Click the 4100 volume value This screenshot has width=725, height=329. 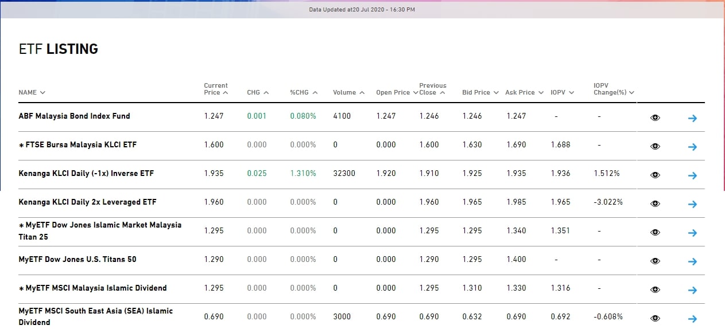342,116
